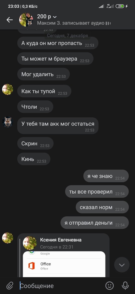Open the group chat avatar

[26, 20]
